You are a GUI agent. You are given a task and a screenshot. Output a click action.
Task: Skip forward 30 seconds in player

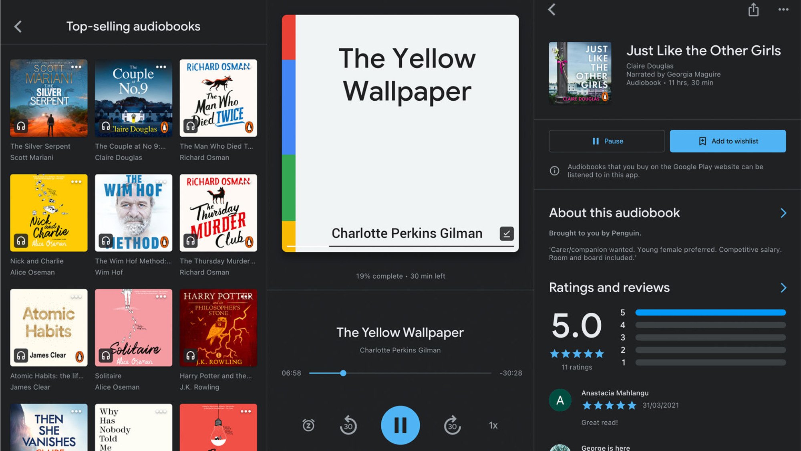(x=452, y=425)
